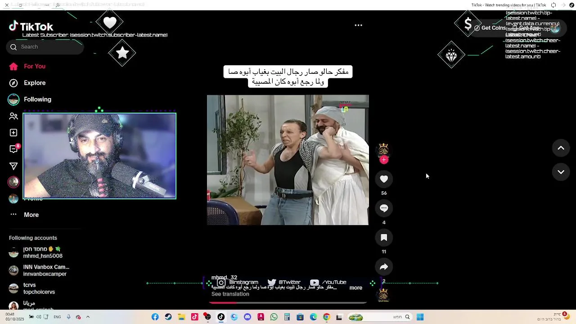Screen dimensions: 576x324
Task: Open the For You feed
Action: click(27, 66)
